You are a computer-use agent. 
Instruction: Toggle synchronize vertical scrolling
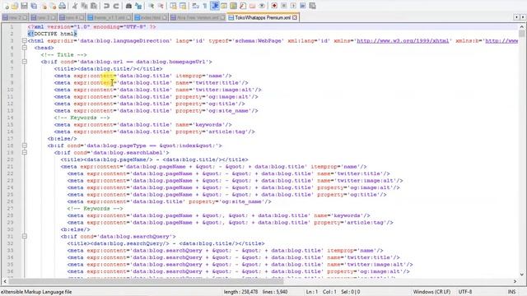click(173, 6)
